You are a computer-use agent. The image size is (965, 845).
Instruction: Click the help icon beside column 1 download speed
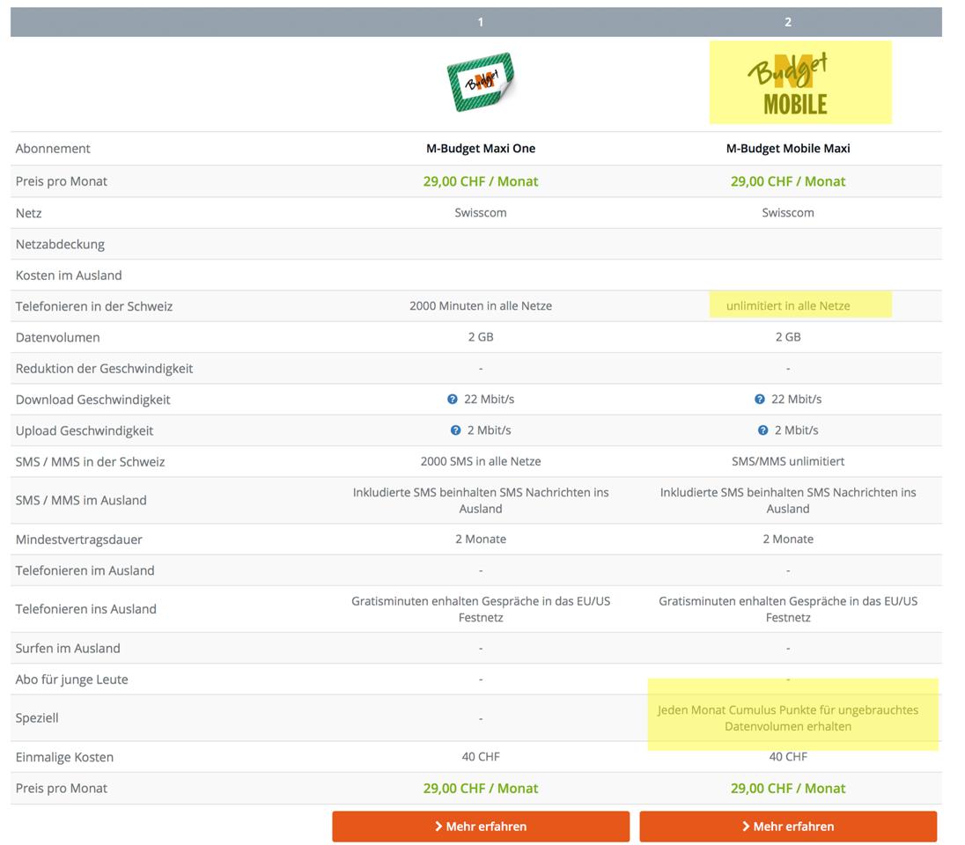(x=453, y=400)
